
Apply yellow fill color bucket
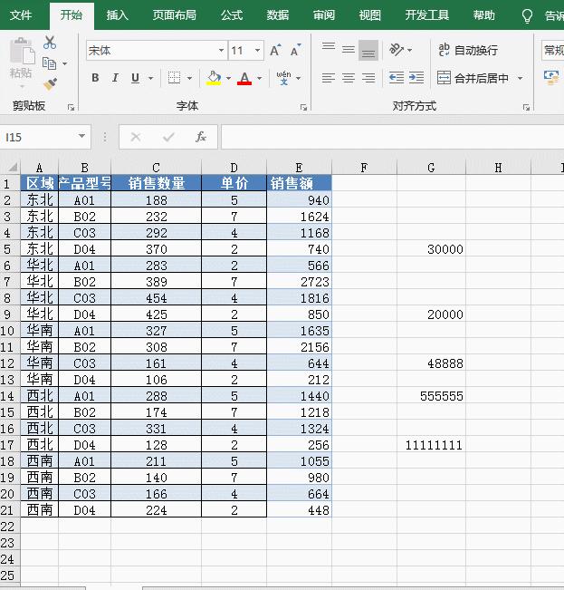(x=214, y=78)
